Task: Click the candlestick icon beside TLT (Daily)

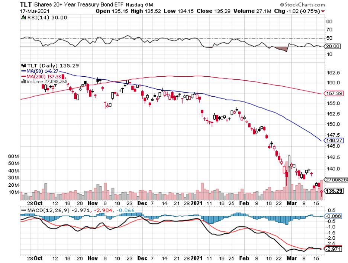Action: coord(24,66)
